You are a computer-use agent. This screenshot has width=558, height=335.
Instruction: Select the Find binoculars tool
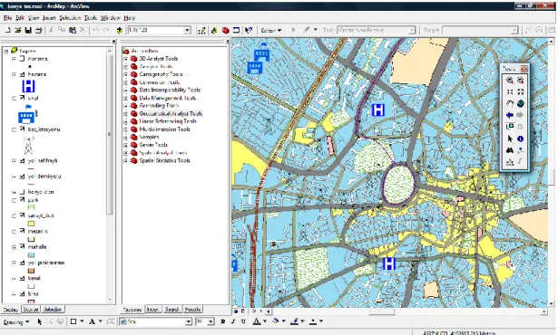pyautogui.click(x=510, y=150)
